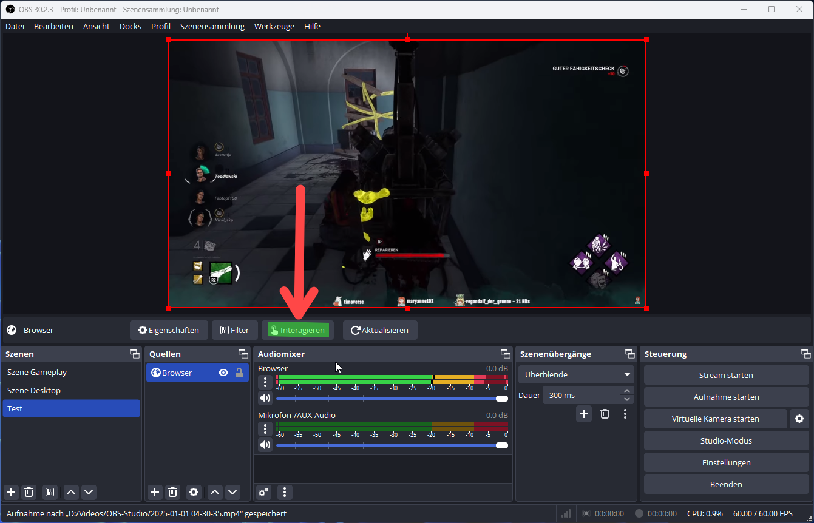Decrease Dauer value with down arrow

[x=627, y=399]
